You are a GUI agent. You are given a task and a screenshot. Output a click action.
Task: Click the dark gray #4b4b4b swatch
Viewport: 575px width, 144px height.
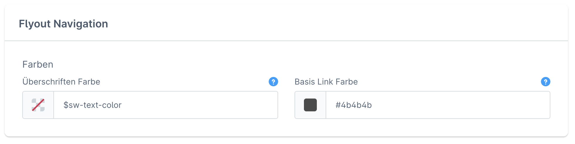click(x=310, y=105)
